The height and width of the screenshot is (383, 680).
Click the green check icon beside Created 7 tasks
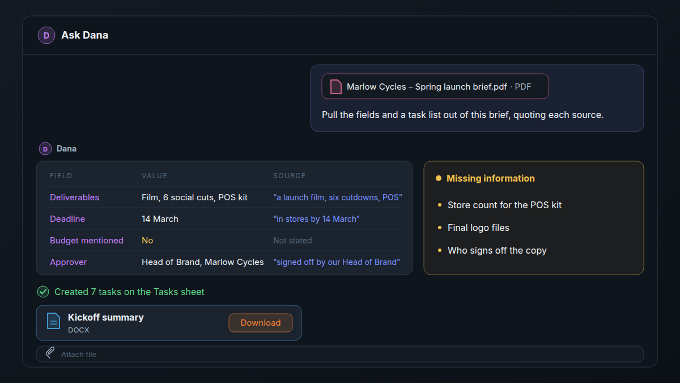pyautogui.click(x=43, y=292)
